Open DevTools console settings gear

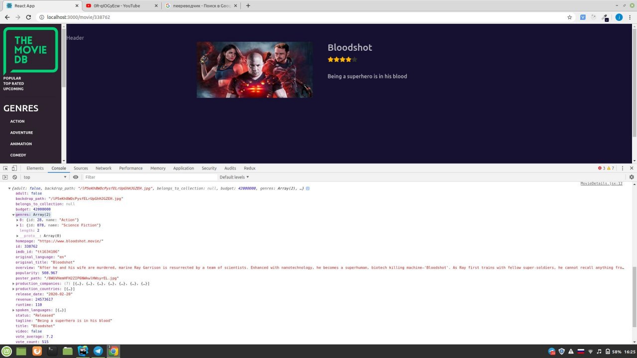(632, 177)
